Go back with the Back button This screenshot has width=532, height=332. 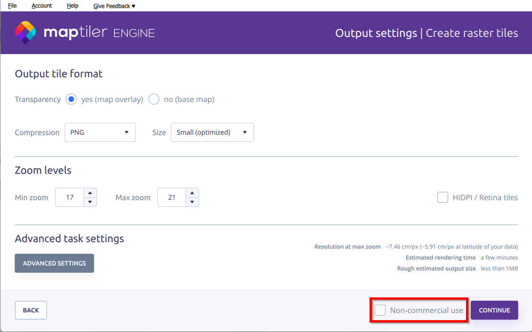click(31, 310)
